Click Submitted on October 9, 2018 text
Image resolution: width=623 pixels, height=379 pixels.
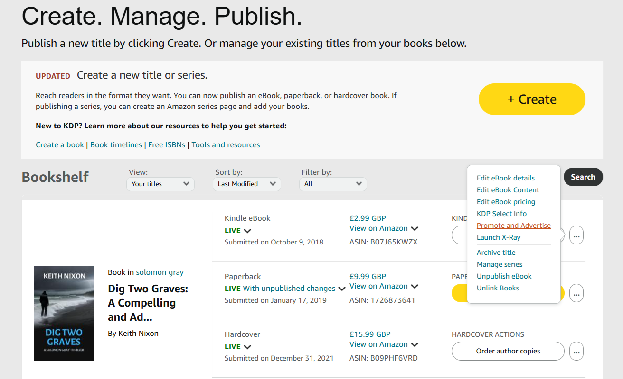pos(274,242)
